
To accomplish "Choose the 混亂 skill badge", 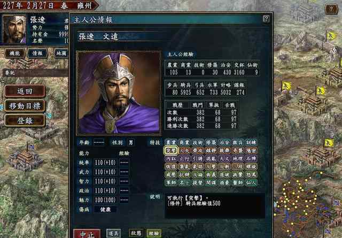I will pyautogui.click(x=211, y=158).
